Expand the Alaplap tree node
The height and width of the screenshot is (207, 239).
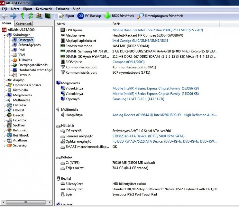5,80
